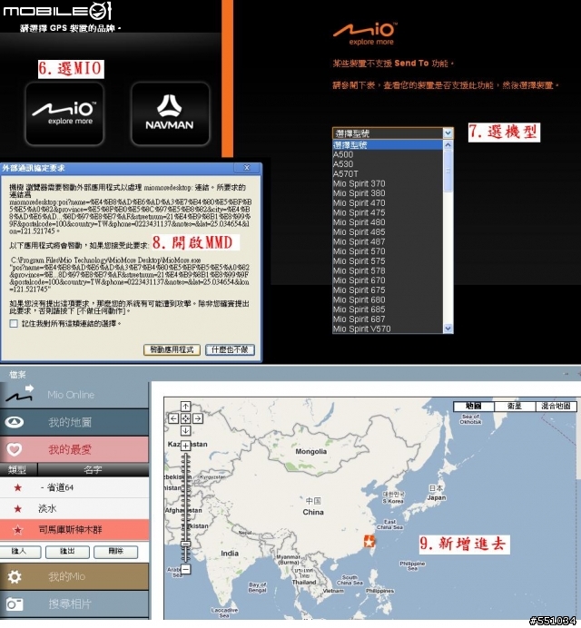Open the 選擇型號 model dropdown
Screen dimensions: 581x628
click(x=393, y=133)
